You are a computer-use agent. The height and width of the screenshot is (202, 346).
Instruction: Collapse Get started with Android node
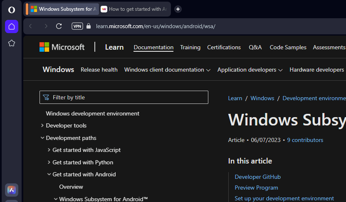pos(49,174)
